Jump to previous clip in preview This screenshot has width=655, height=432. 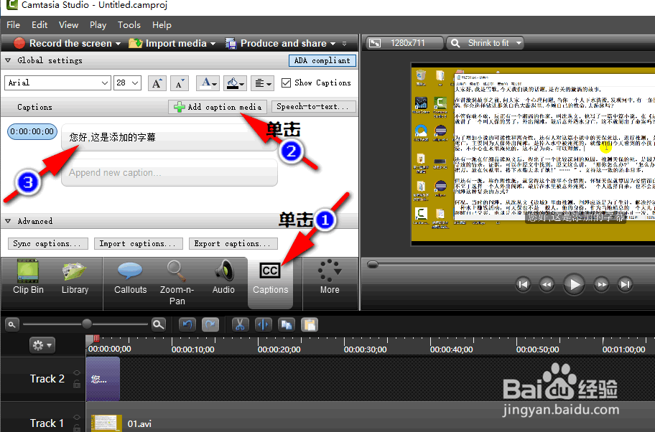(x=523, y=285)
